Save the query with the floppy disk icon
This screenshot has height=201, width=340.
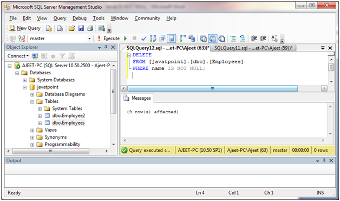[81, 28]
